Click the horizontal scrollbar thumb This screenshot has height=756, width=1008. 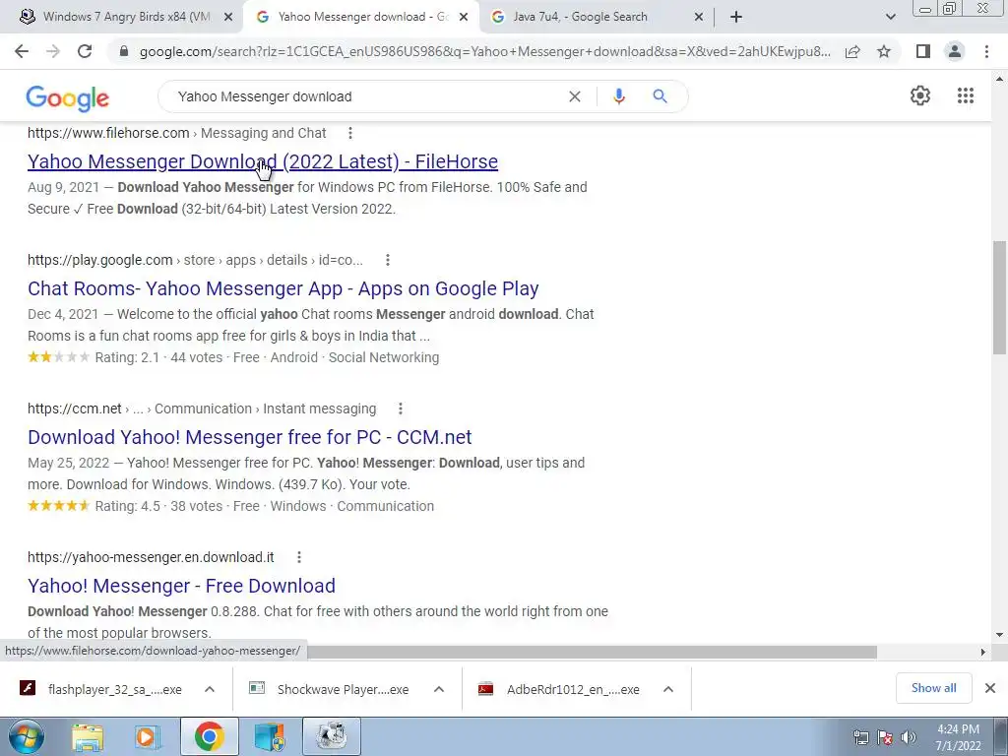pyautogui.click(x=592, y=652)
